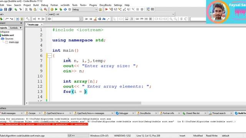
Task: Toggle match case Aa option
Action: (104, 19)
